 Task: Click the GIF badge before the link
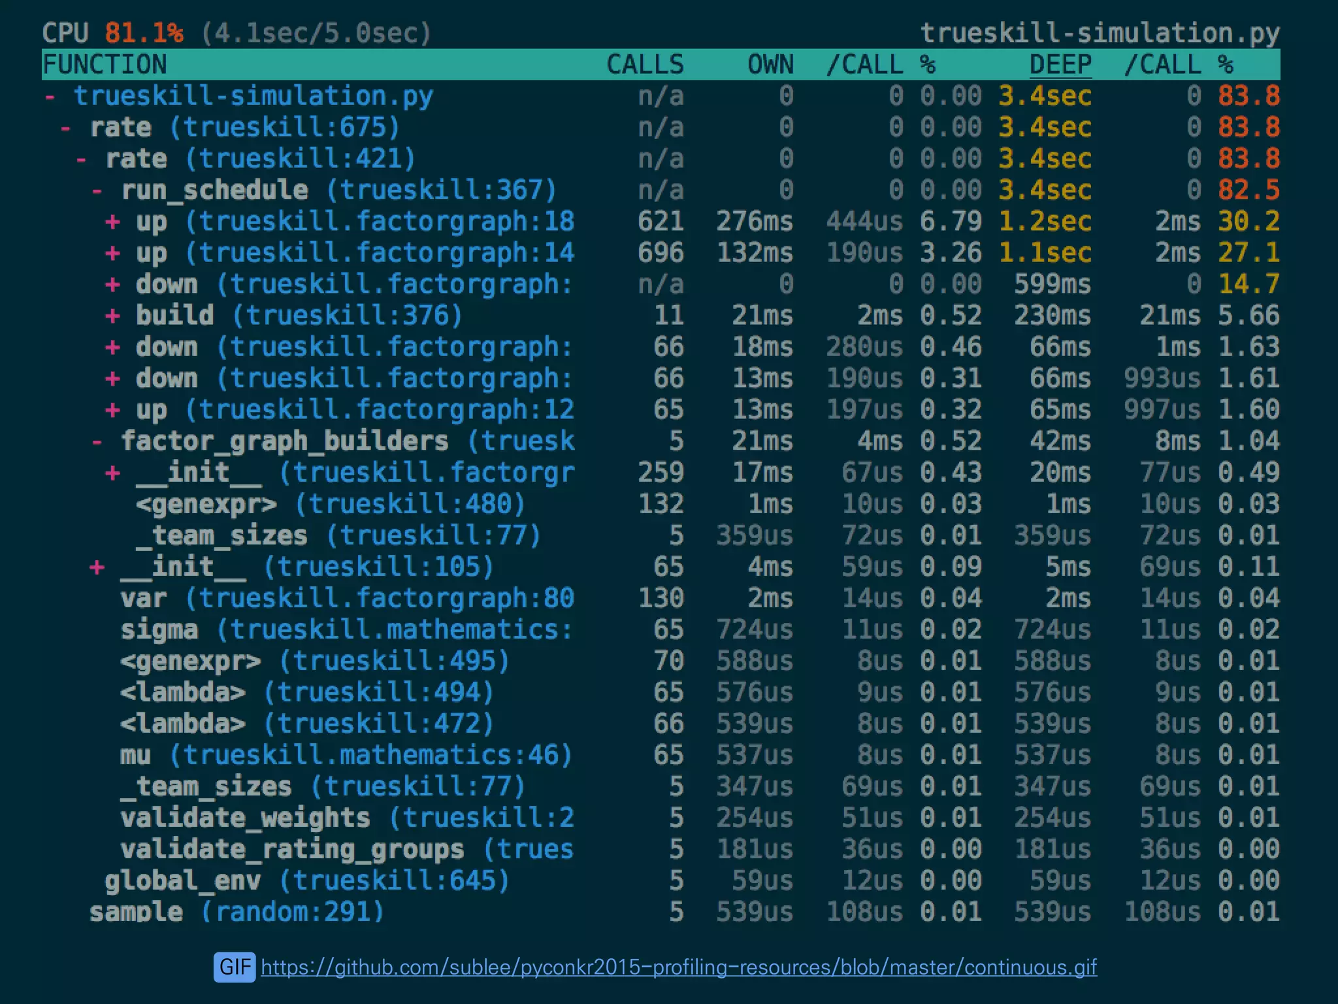[235, 967]
